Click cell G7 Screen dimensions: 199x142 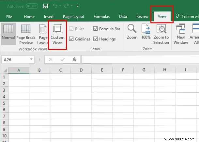(144, 116)
